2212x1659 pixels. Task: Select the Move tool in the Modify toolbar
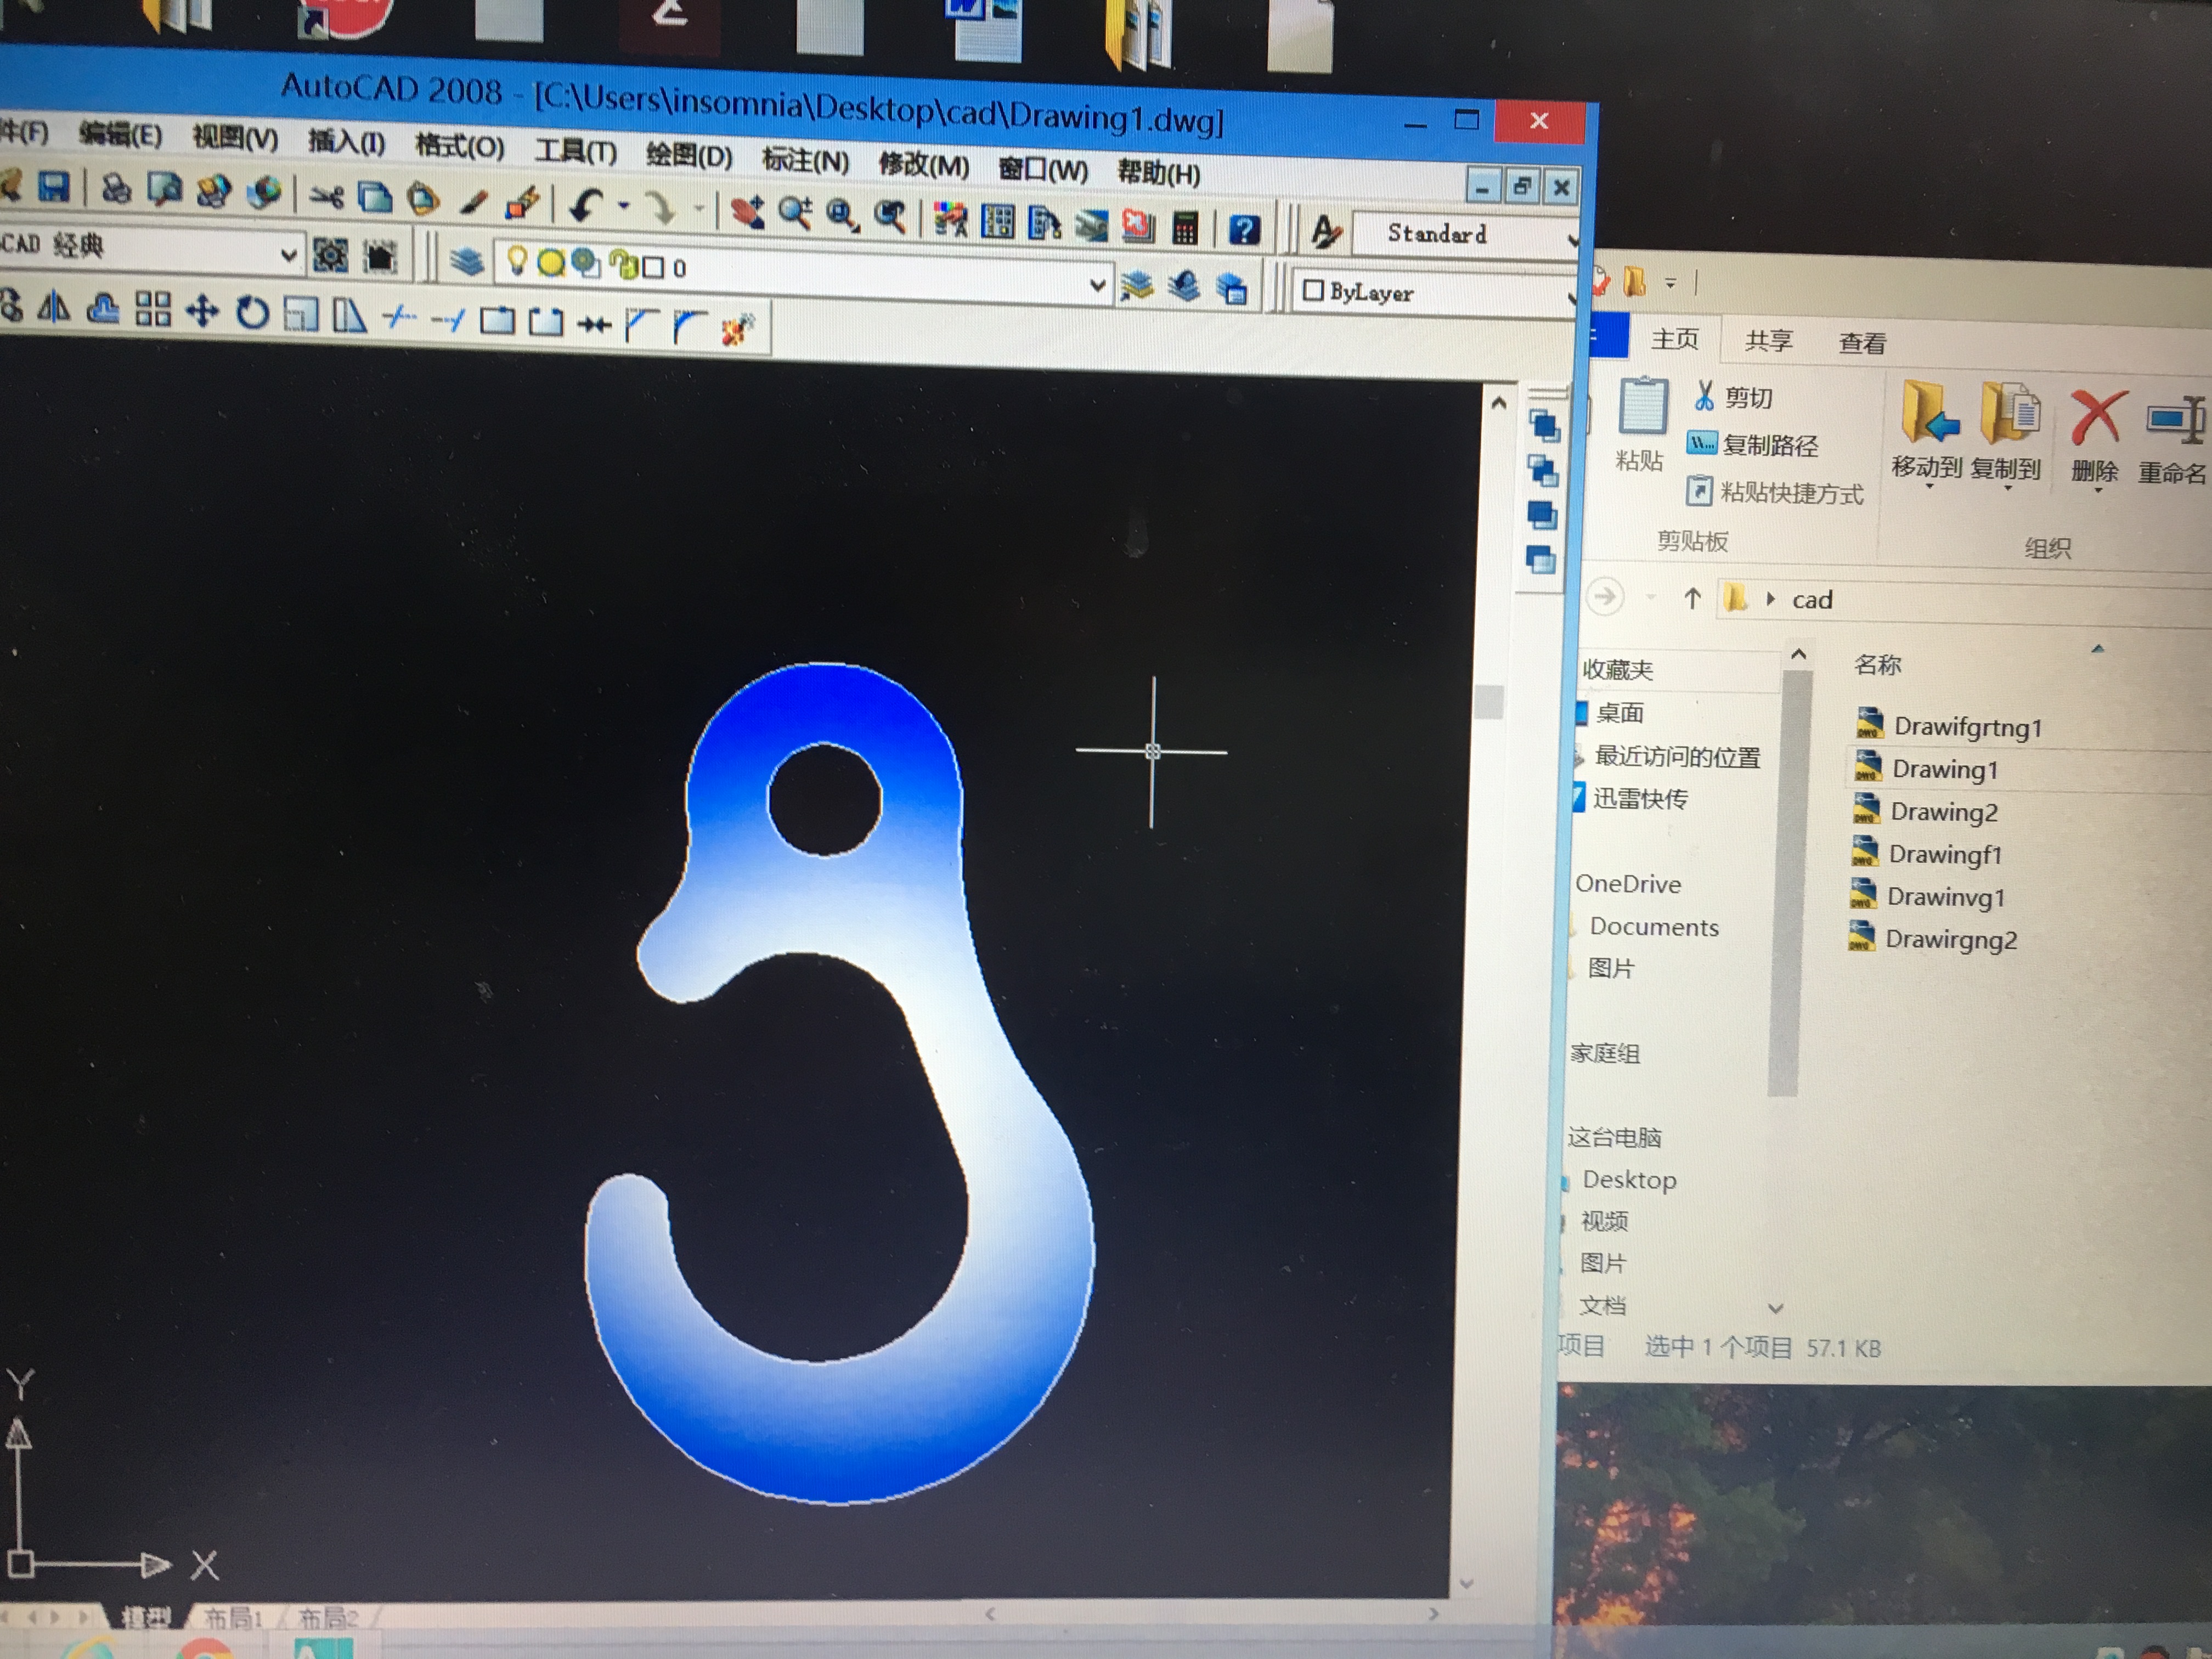pyautogui.click(x=202, y=311)
